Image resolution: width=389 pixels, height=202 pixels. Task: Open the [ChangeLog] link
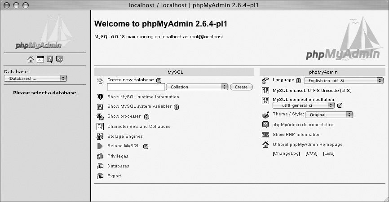pyautogui.click(x=286, y=154)
